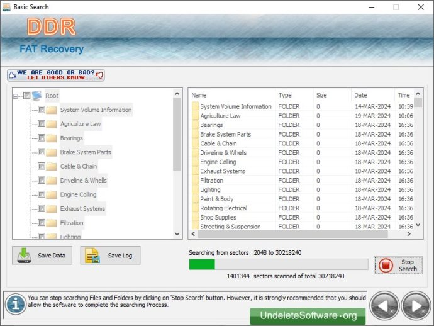Click the blue information icon
The image size is (434, 326).
pyautogui.click(x=16, y=304)
